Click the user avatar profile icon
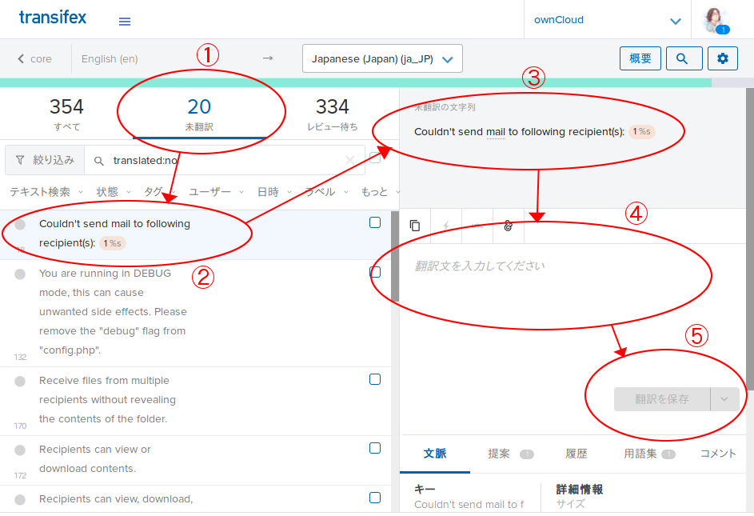The height and width of the screenshot is (516, 754). click(715, 20)
